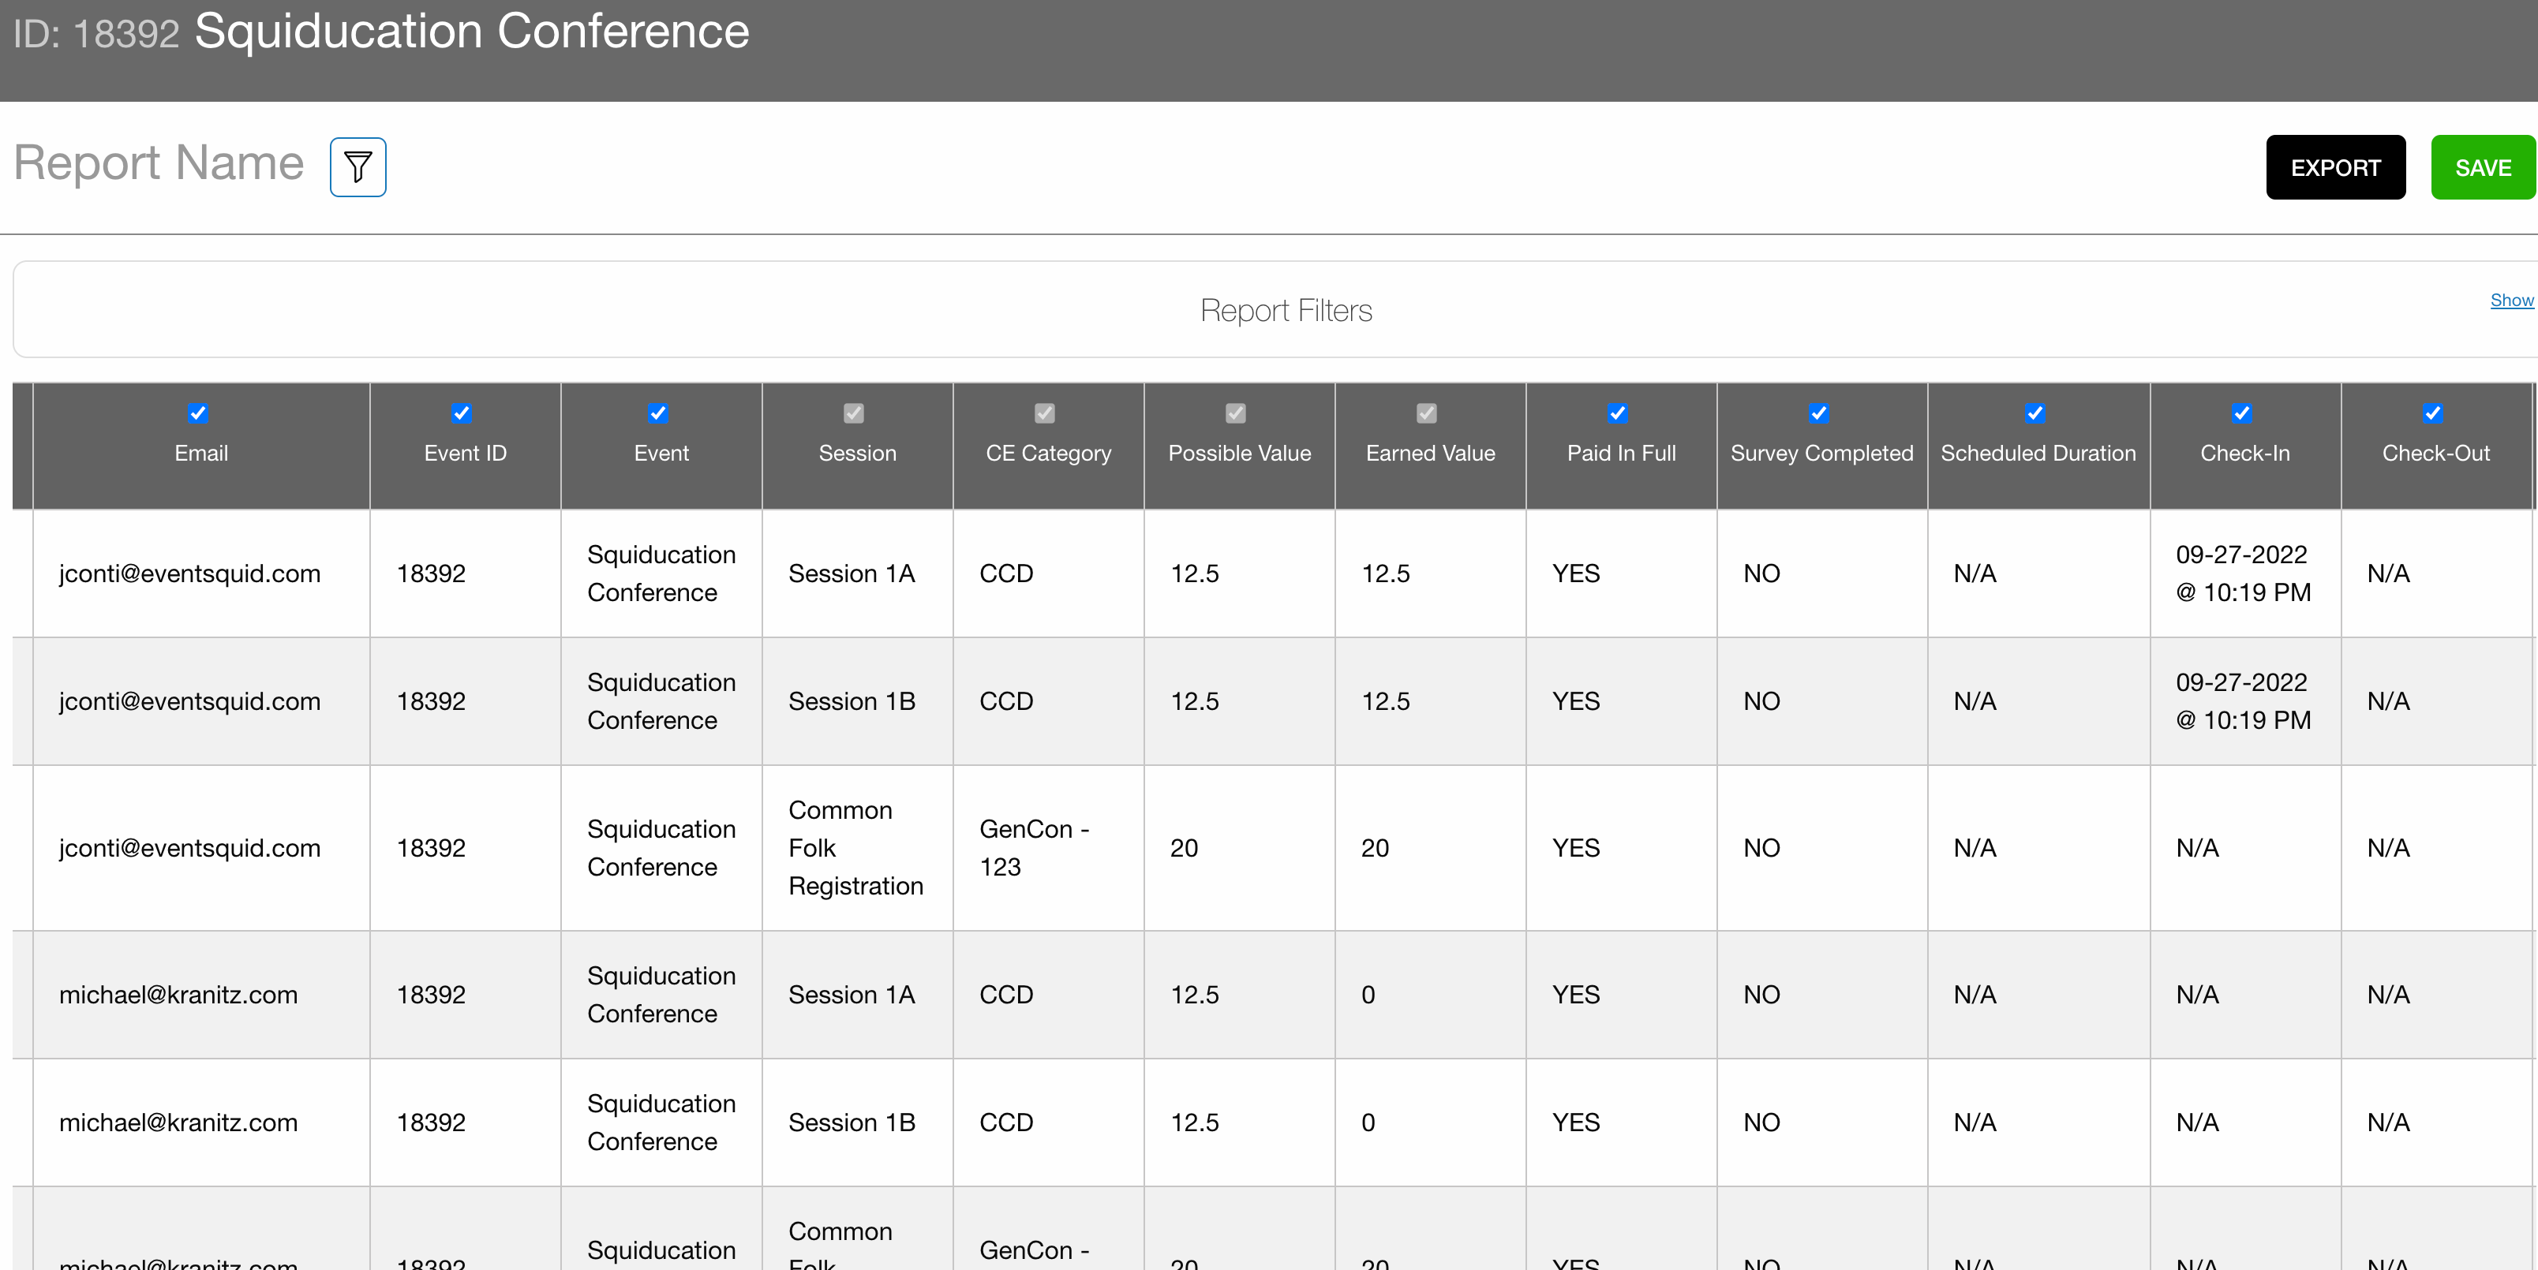Click Event ID 18392 in first table row
The width and height of the screenshot is (2538, 1270).
click(431, 574)
